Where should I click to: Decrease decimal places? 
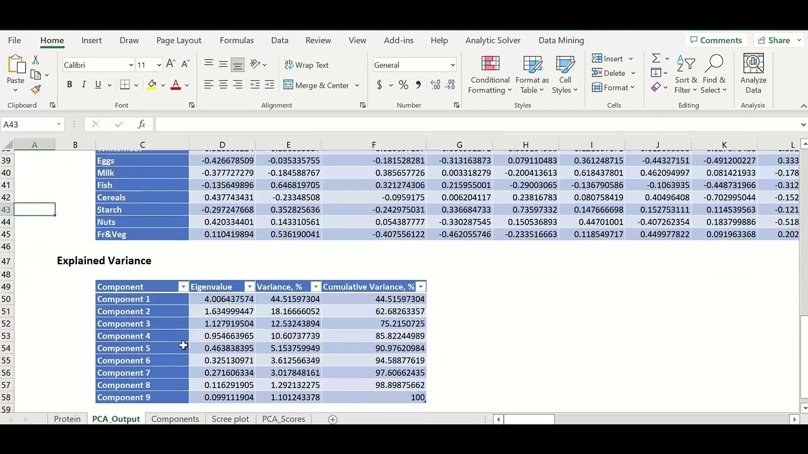(x=451, y=85)
